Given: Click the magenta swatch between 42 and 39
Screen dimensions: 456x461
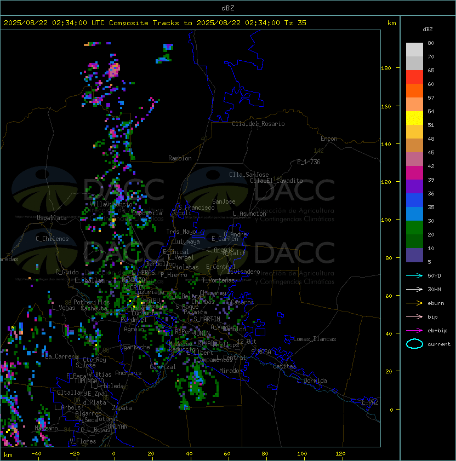Looking at the screenshot, I should point(414,173).
